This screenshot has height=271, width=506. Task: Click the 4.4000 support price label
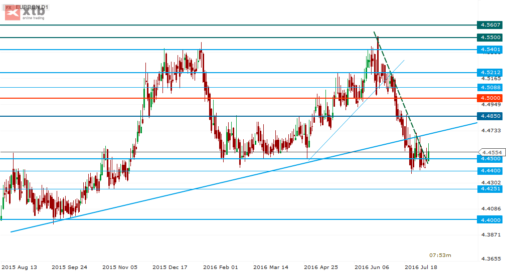(490, 220)
